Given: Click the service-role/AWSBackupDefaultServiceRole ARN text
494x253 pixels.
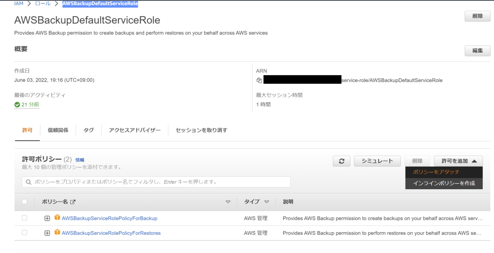Looking at the screenshot, I should coord(392,80).
